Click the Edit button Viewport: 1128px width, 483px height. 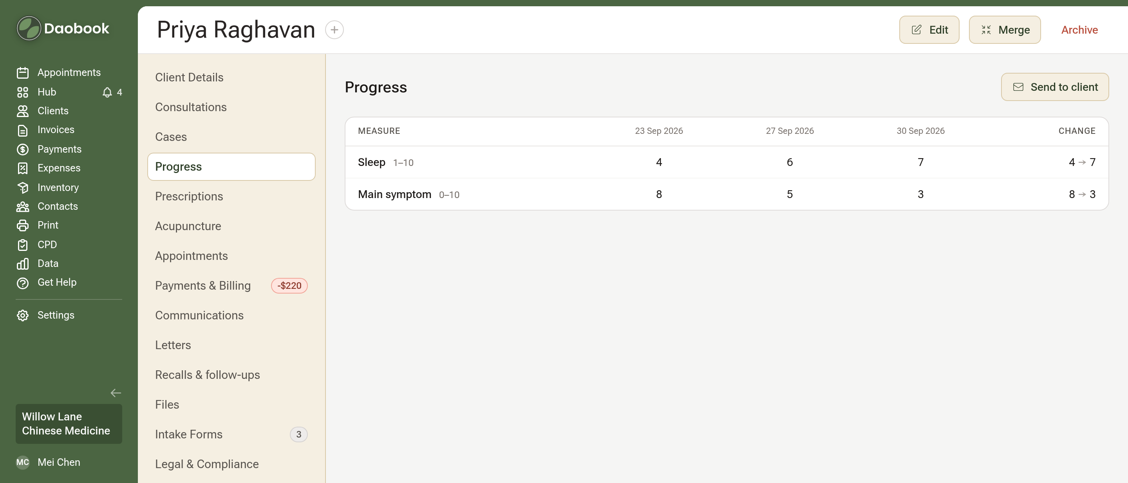[929, 30]
